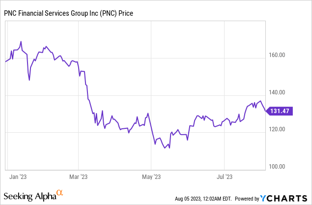This screenshot has width=312, height=205.
Task: Click the late July high on line
Action: 260,101
